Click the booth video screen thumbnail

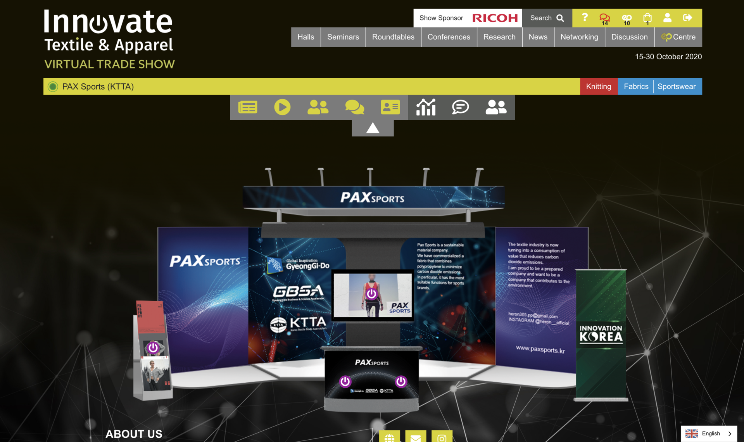[x=372, y=295]
